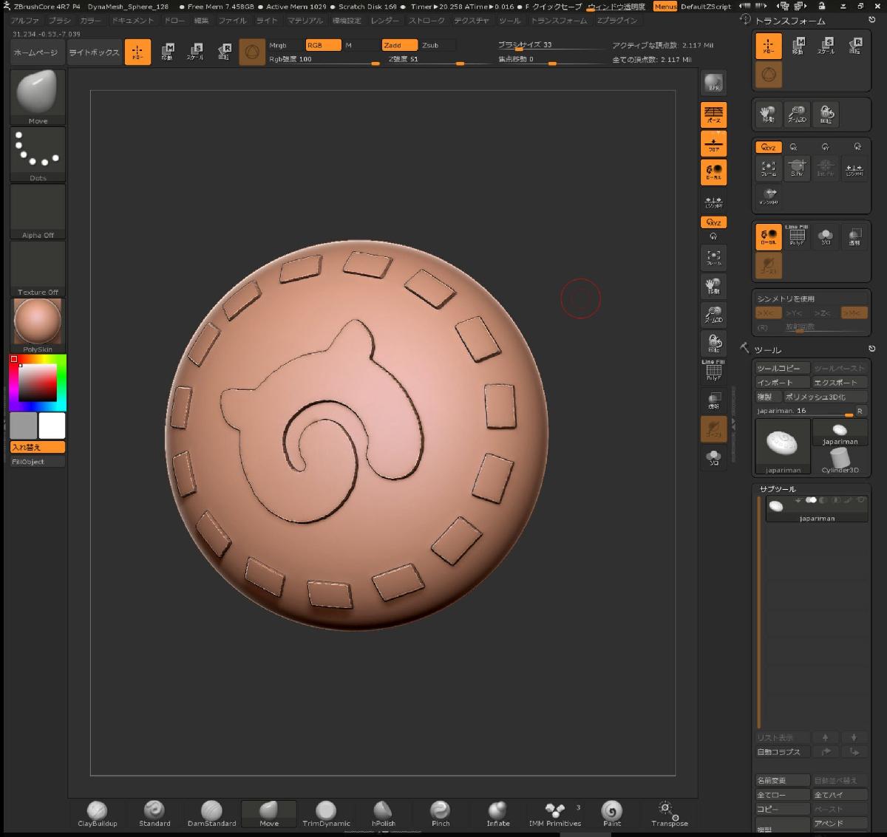
Task: Select the Inflate brush
Action: click(x=497, y=813)
